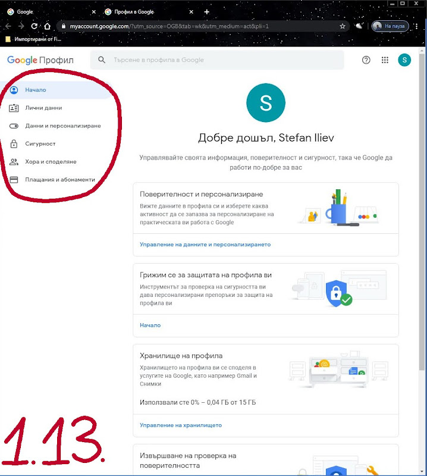Viewport: 427px width, 476px height.
Task: Maximize the Chrome window
Action: pos(403,4)
